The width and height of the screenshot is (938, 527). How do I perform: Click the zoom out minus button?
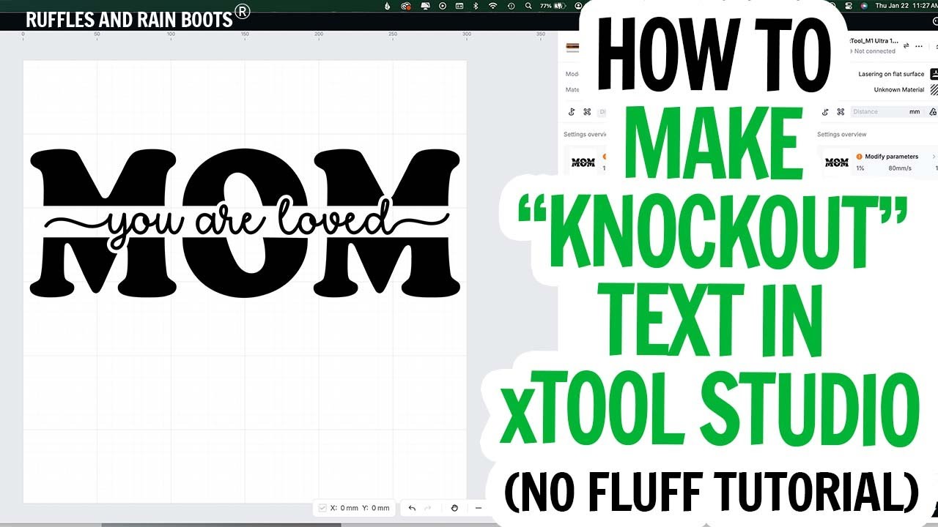(478, 508)
